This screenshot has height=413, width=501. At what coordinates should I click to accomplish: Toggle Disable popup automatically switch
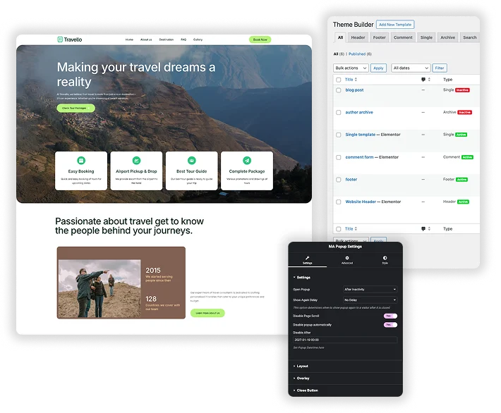390,325
